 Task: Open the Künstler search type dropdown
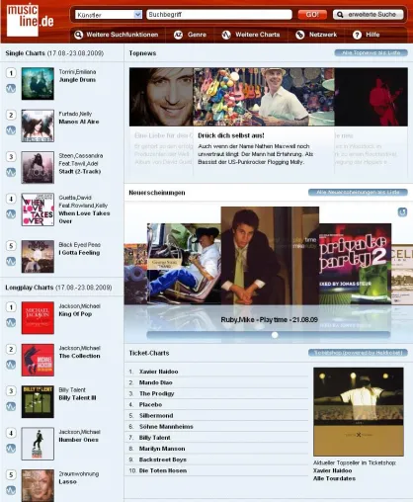point(109,15)
